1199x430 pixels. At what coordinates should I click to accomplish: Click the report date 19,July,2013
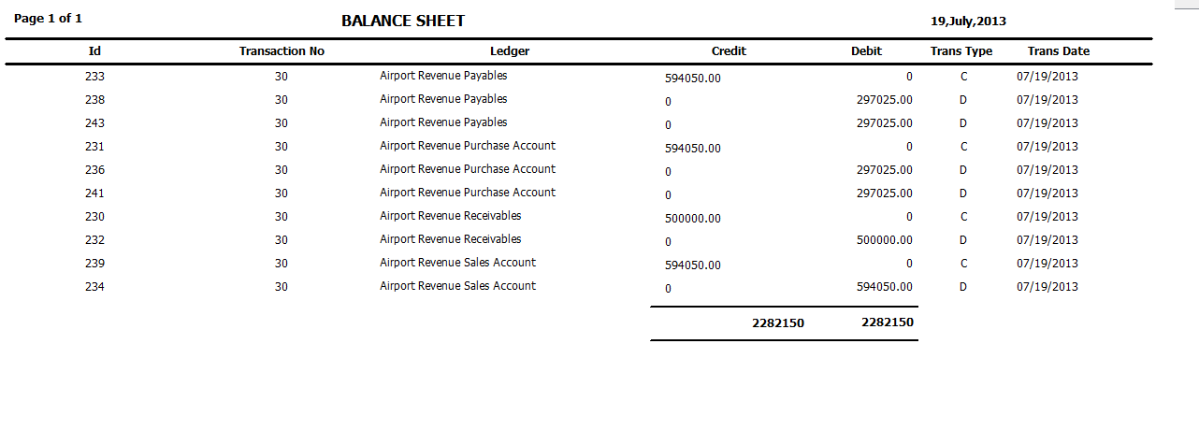click(968, 21)
